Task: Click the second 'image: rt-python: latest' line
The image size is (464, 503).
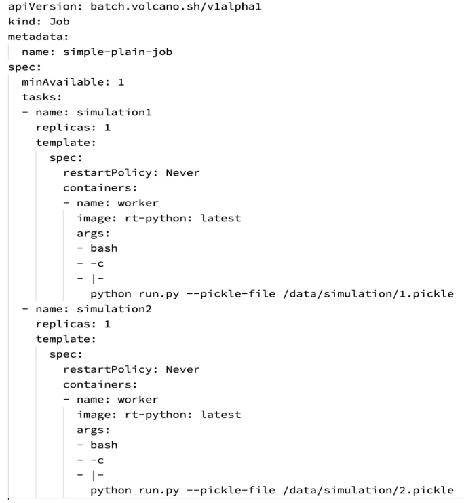Action: click(159, 415)
